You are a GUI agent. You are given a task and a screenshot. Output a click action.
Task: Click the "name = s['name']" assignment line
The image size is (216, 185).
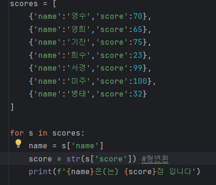(66, 146)
